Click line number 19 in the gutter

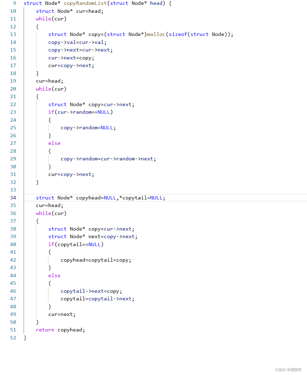tap(13, 81)
